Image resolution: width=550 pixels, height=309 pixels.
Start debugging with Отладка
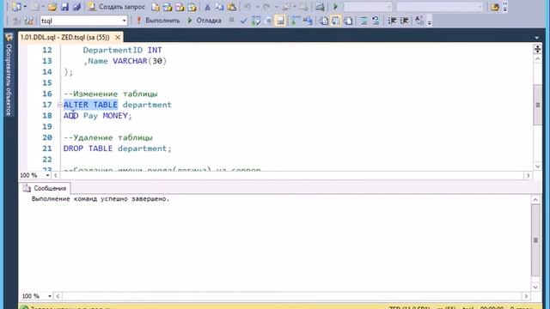(x=205, y=21)
